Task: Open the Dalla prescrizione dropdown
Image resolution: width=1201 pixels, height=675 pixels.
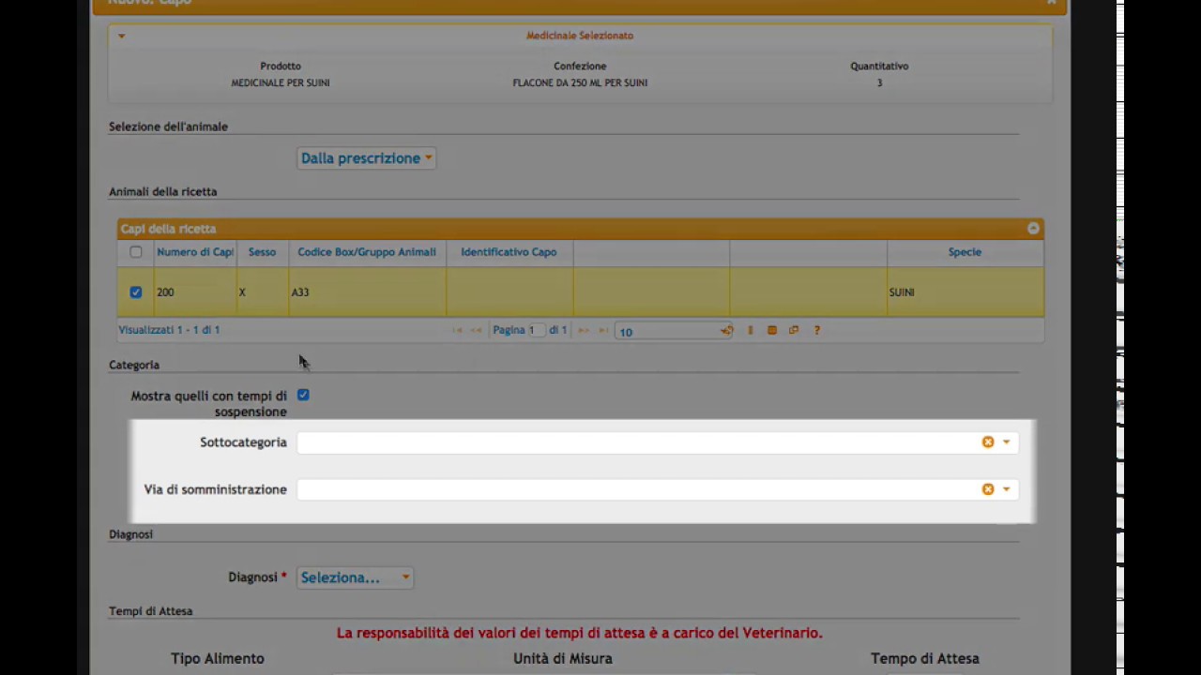Action: (x=367, y=158)
